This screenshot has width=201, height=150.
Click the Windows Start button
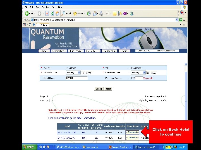pos(30,147)
